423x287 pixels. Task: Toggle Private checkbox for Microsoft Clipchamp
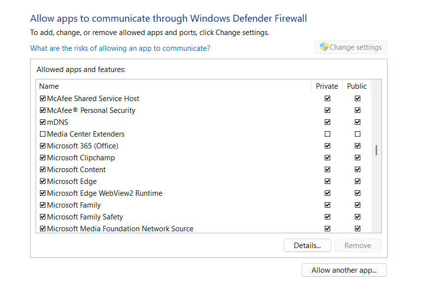point(328,158)
